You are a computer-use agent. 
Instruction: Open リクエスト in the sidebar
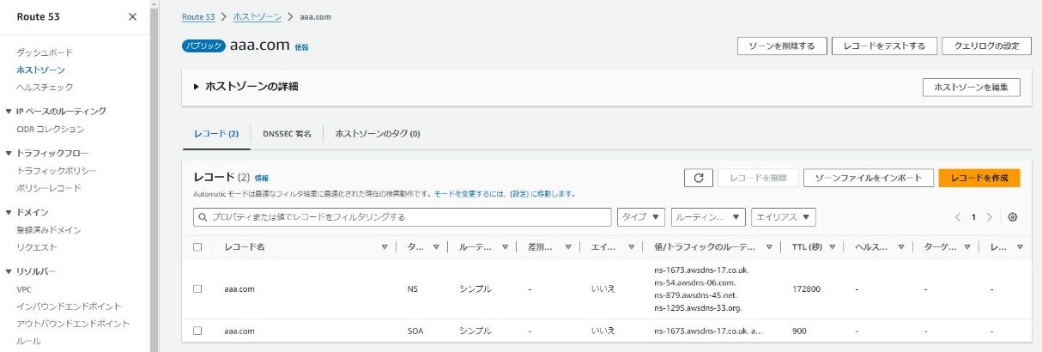(x=37, y=247)
